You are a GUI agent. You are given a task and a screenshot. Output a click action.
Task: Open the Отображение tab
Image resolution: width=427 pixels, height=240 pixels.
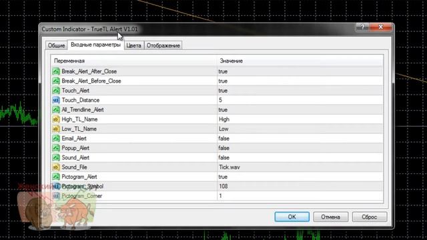(163, 45)
